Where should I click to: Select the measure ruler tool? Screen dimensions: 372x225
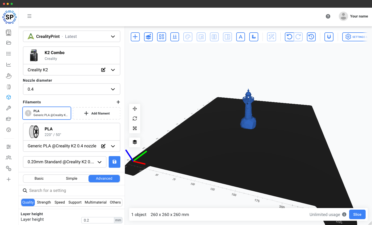pos(254,37)
